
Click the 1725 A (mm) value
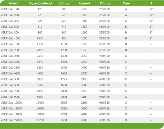[64, 79]
